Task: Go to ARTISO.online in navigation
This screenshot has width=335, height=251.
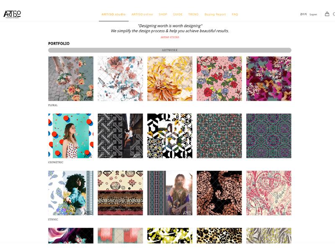Action: pyautogui.click(x=142, y=14)
